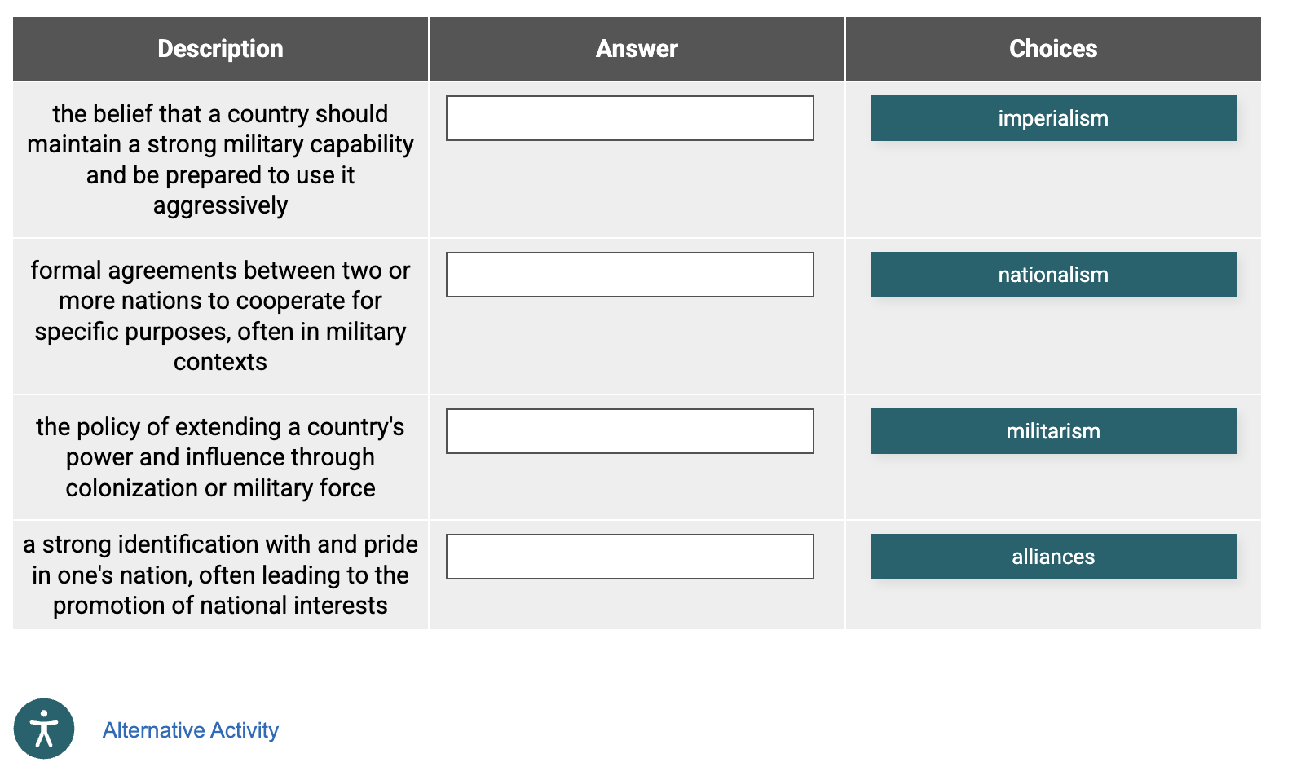Select the pride in one's nation description
Image resolution: width=1314 pixels, height=771 pixels.
coord(220,575)
